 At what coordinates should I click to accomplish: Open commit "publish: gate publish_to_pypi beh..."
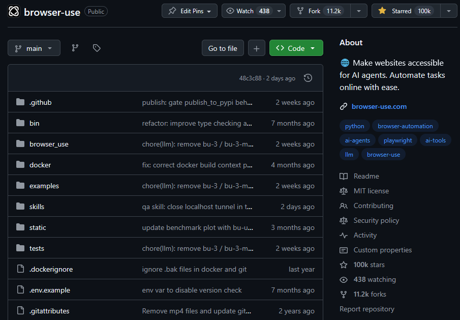coord(197,102)
